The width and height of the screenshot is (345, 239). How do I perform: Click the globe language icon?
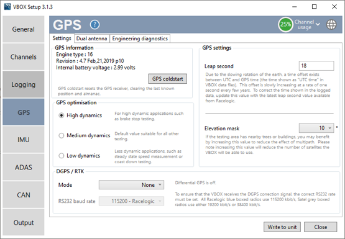point(331,24)
